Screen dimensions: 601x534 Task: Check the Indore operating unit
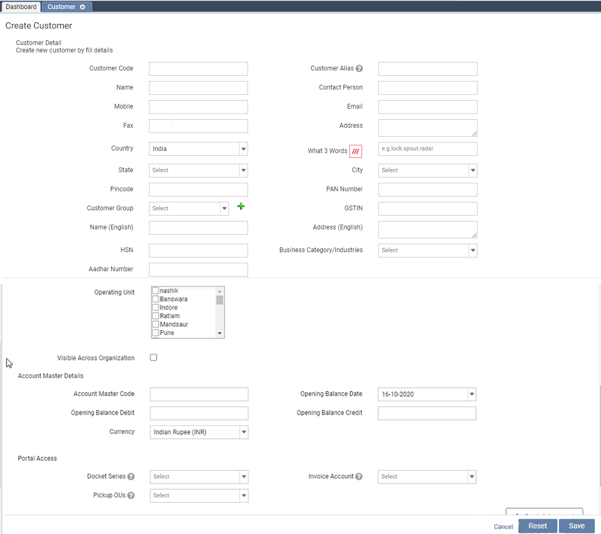click(x=156, y=307)
